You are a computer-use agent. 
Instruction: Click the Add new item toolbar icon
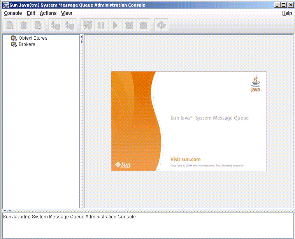pos(10,25)
